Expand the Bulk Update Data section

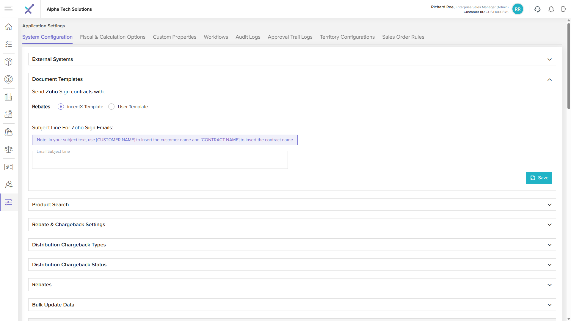pyautogui.click(x=549, y=305)
